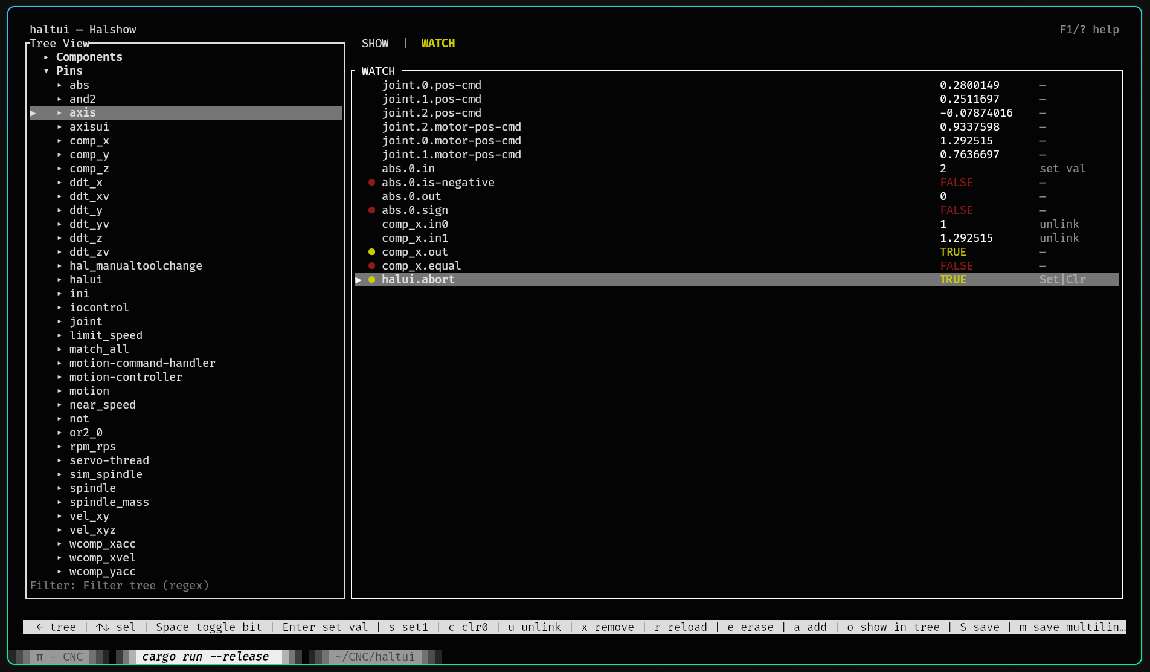Toggle the abs.0.sign red indicator
Viewport: 1150px width, 672px height.
coord(371,210)
